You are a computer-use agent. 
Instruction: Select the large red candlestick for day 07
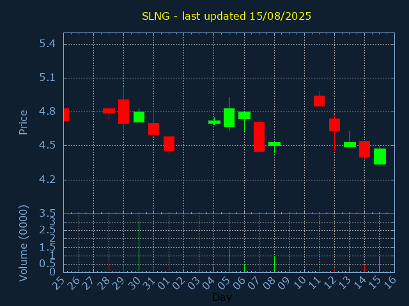coord(259,136)
